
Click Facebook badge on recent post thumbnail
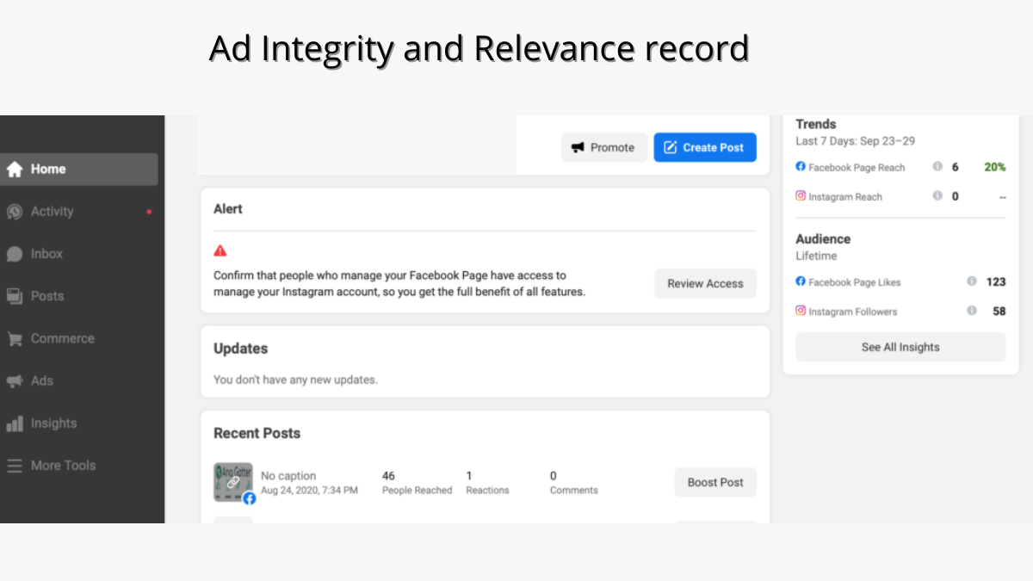pyautogui.click(x=249, y=498)
